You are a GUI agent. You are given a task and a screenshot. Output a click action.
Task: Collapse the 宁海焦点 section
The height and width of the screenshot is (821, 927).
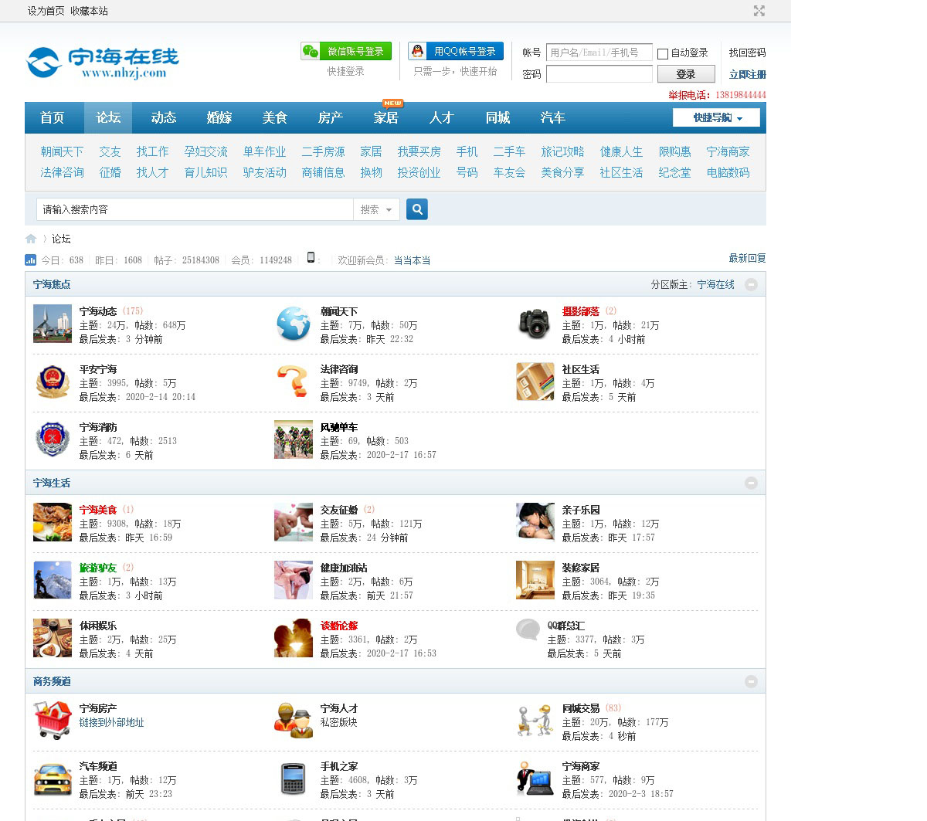pos(751,285)
